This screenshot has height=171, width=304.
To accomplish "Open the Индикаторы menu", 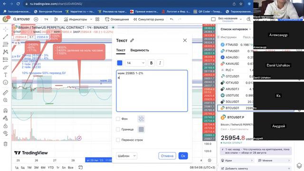I will pyautogui.click(x=76, y=19).
